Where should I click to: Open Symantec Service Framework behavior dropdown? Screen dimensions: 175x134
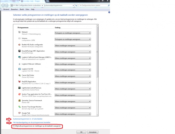click(73, 101)
